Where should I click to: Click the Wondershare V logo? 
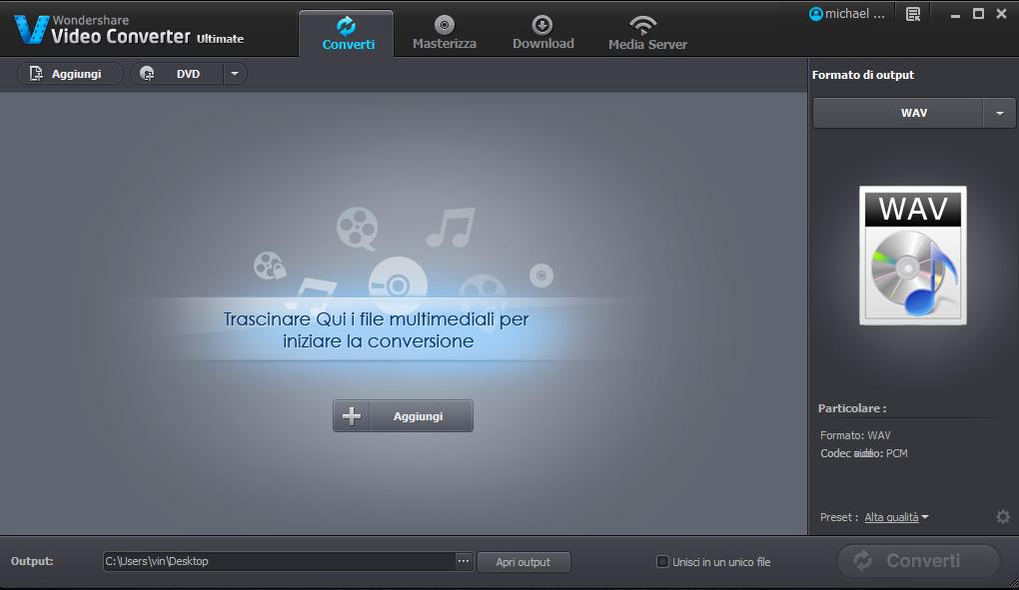(31, 30)
